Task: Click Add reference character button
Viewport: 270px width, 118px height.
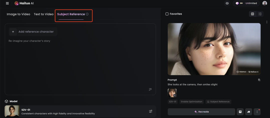Action: coord(33,32)
